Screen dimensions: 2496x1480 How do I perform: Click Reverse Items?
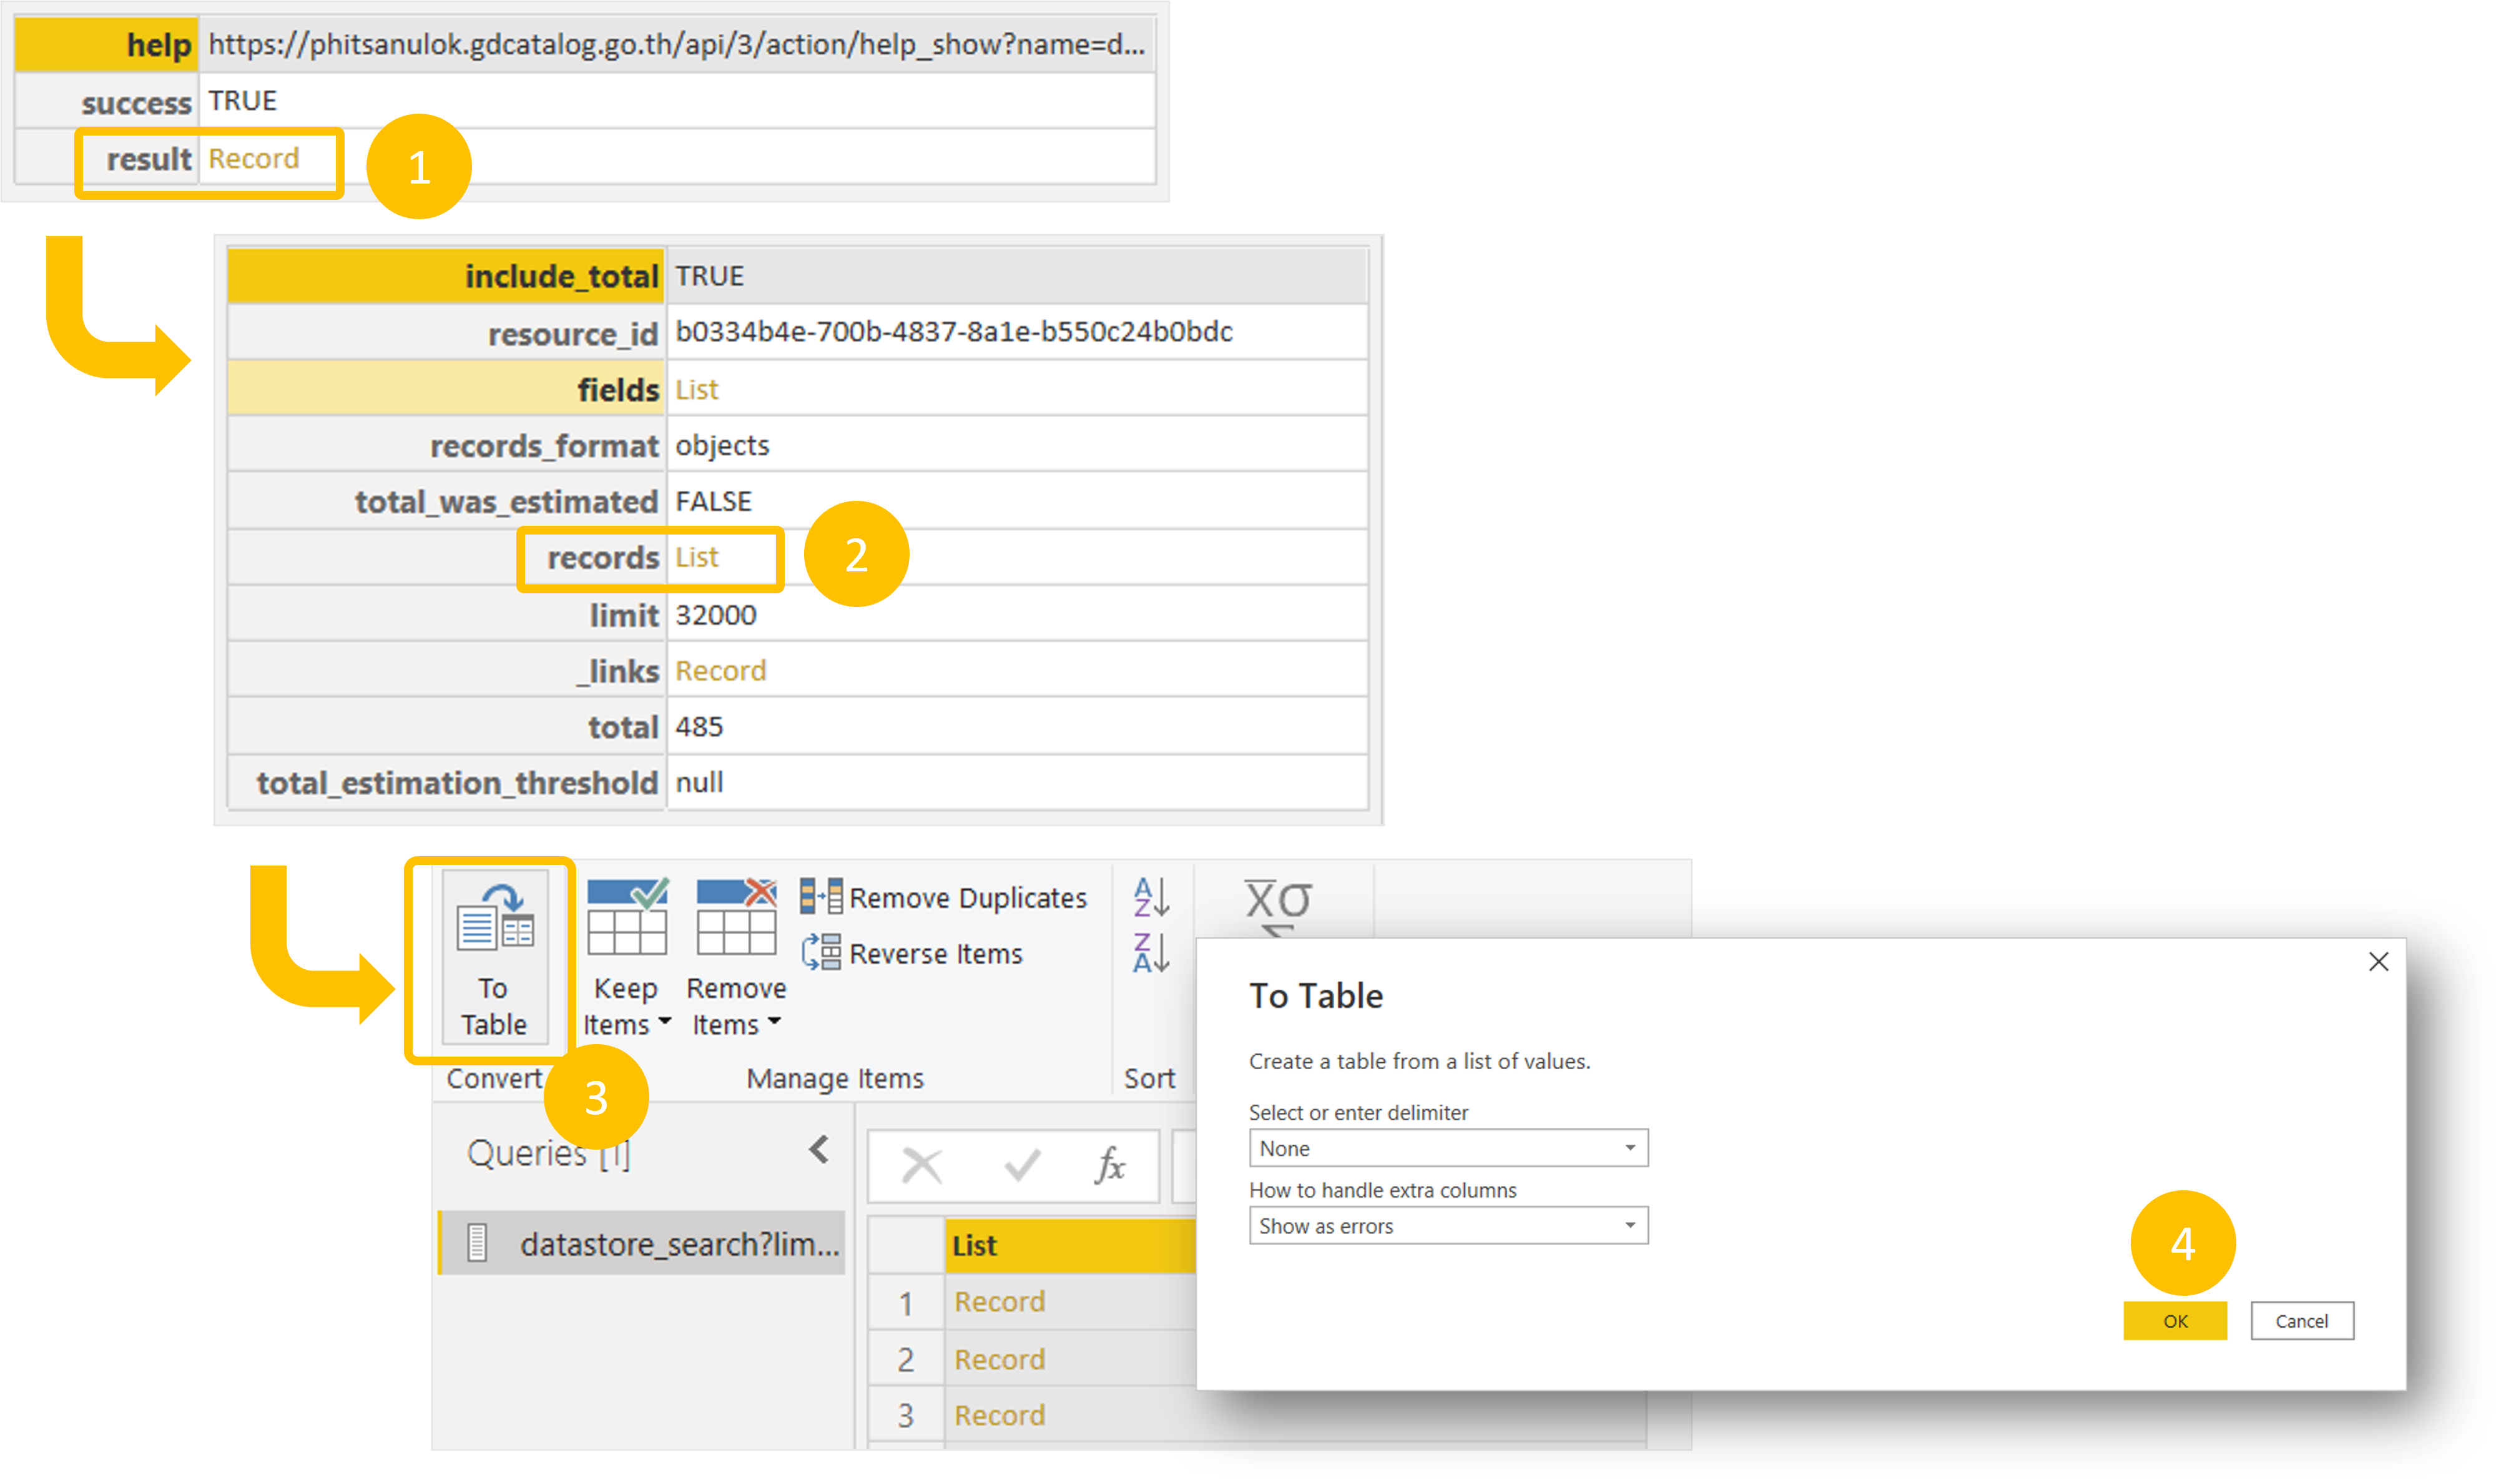point(911,952)
